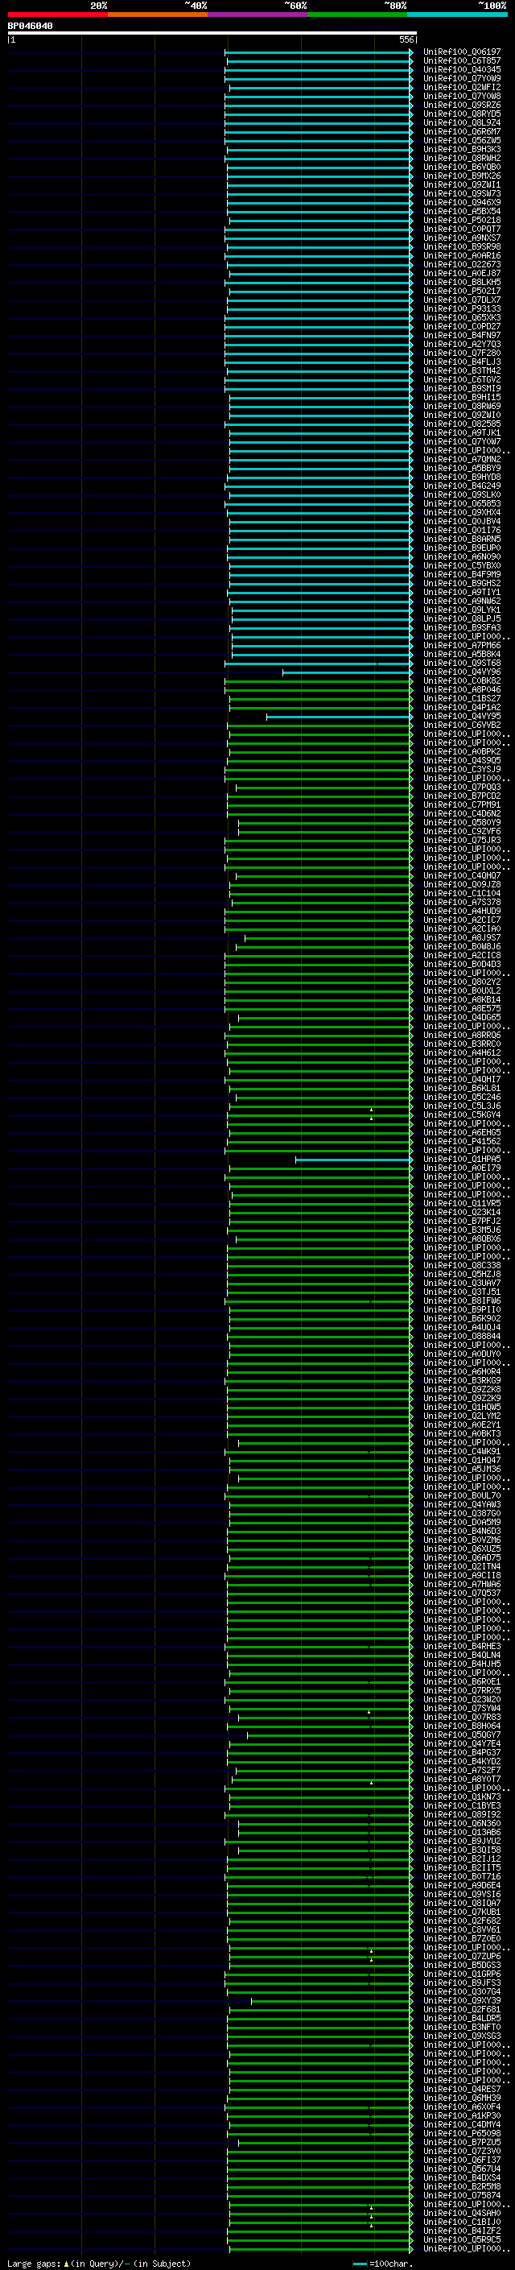Click label UniRef100_P50218

462,221
